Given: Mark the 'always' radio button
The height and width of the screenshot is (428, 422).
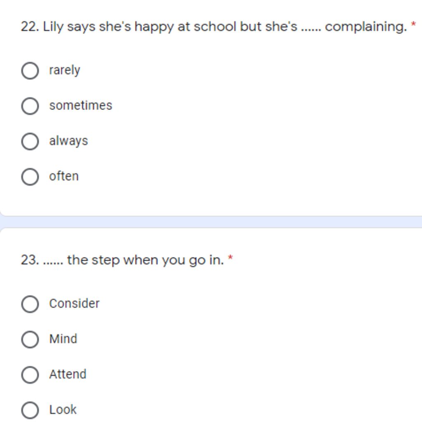Looking at the screenshot, I should (x=30, y=141).
